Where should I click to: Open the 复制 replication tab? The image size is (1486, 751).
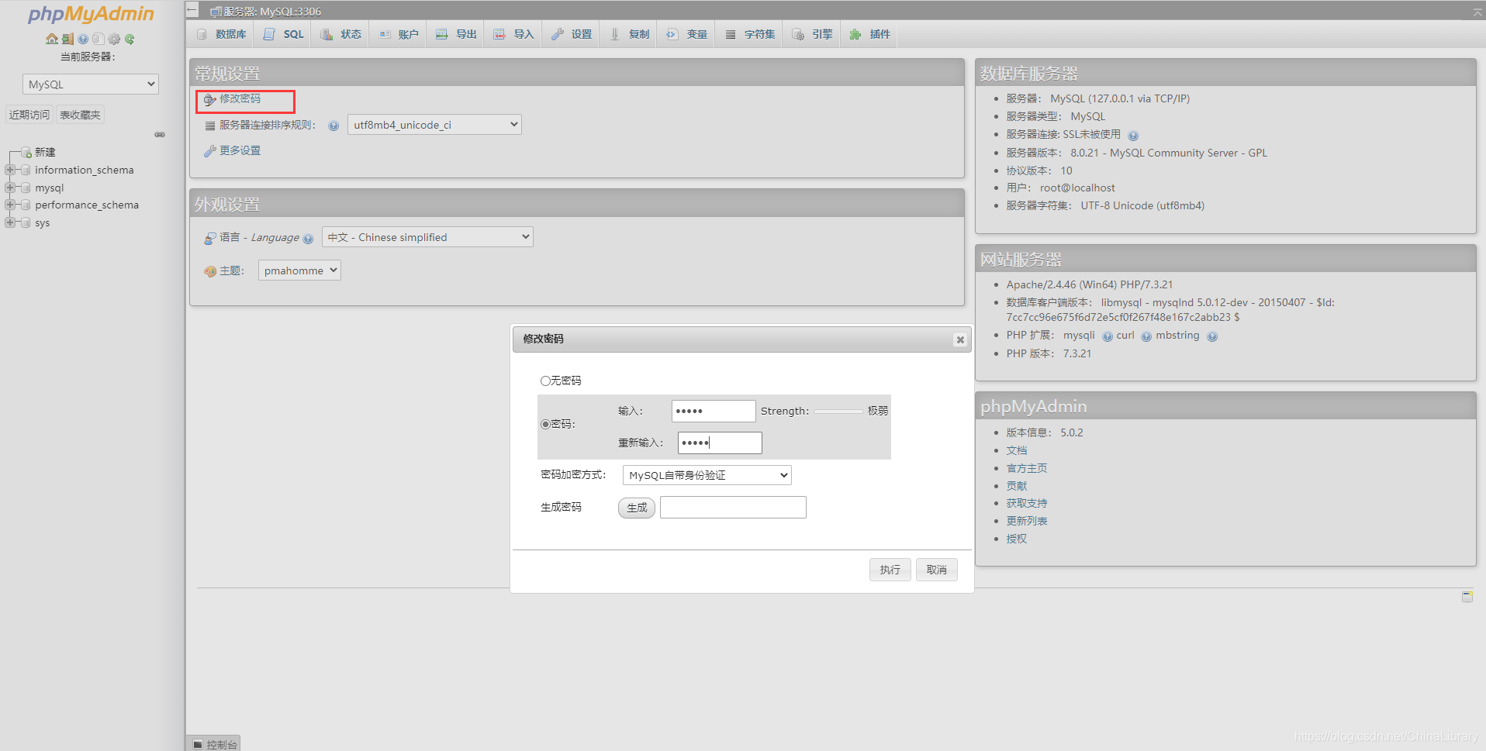(629, 34)
